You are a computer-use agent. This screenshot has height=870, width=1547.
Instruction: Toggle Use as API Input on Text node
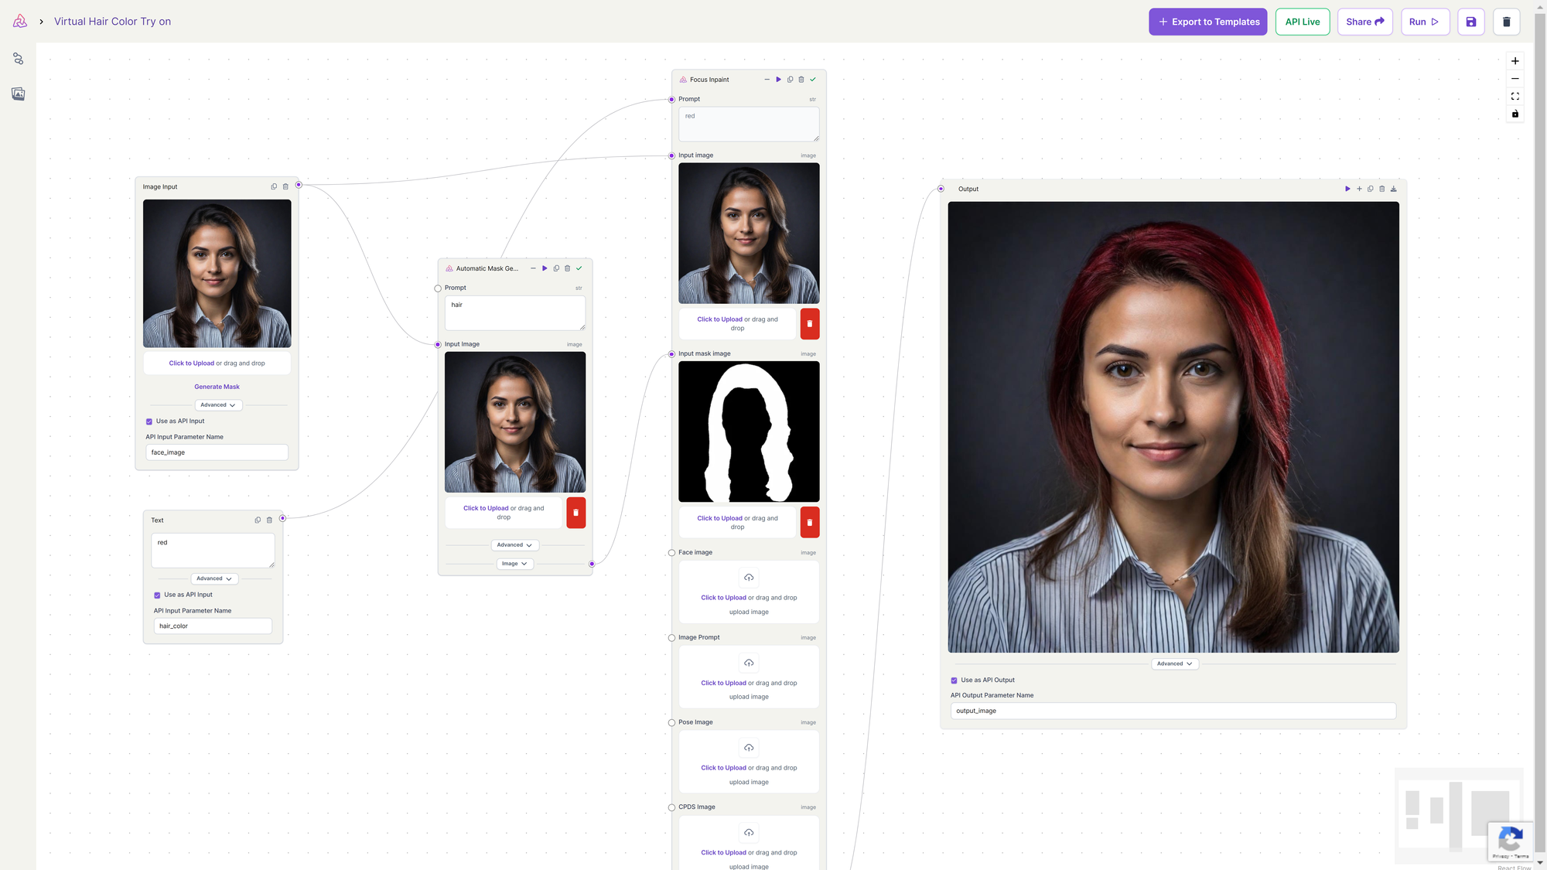pyautogui.click(x=157, y=595)
